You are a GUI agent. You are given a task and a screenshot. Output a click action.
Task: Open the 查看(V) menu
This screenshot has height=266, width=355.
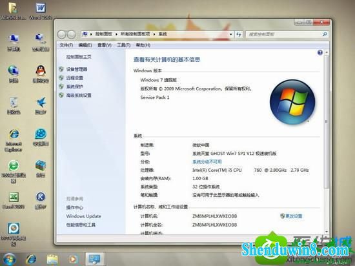click(105, 45)
